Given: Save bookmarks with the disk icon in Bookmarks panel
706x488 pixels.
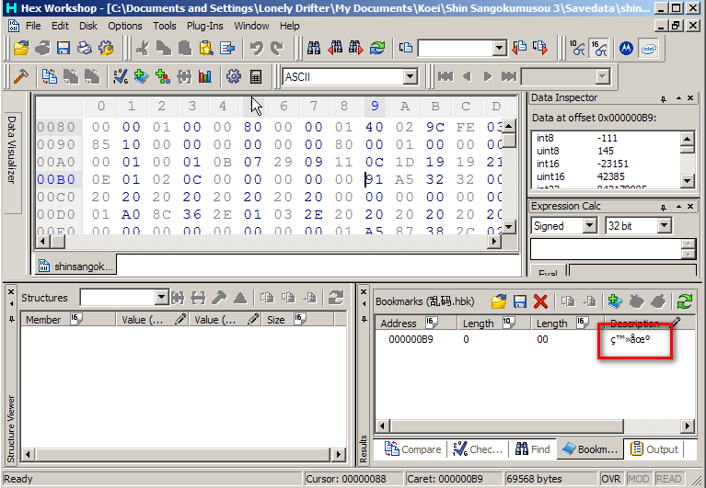Looking at the screenshot, I should tap(519, 301).
